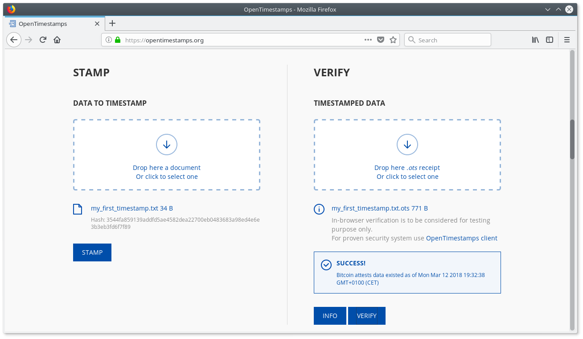583x339 pixels.
Task: Minimize the Firefox window
Action: 548,9
